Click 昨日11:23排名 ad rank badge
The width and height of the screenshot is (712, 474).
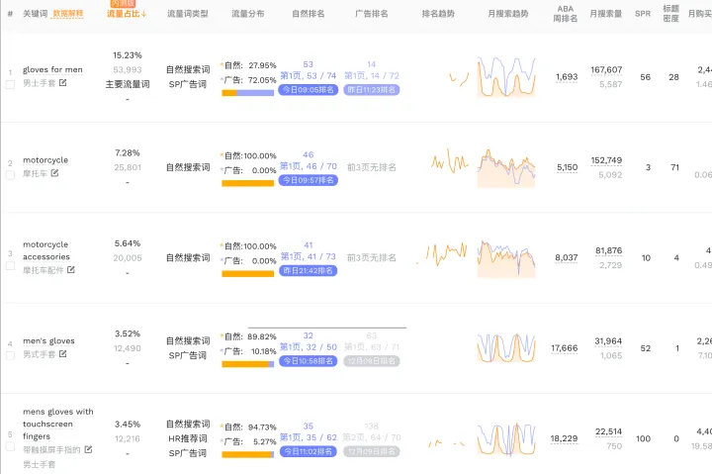coord(372,89)
